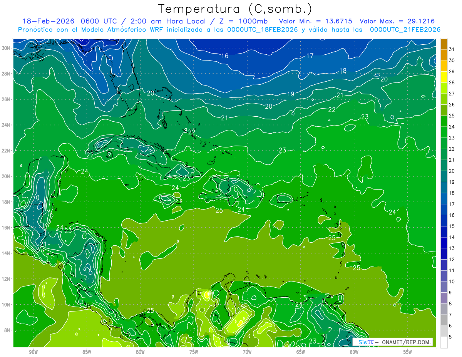Click the latitude label '10N'
The image size is (462, 357).
(x=6, y=305)
